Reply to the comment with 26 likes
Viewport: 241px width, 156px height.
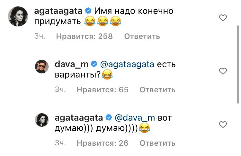pyautogui.click(x=157, y=143)
